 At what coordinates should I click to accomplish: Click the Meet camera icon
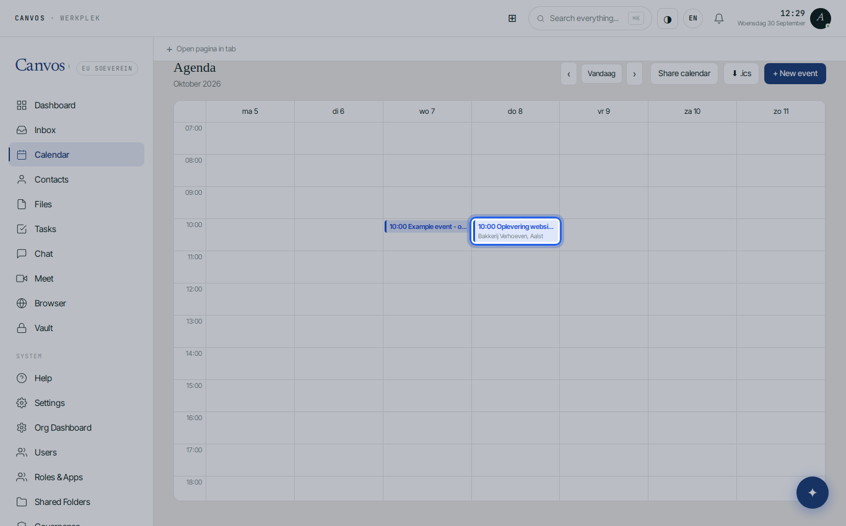(22, 278)
